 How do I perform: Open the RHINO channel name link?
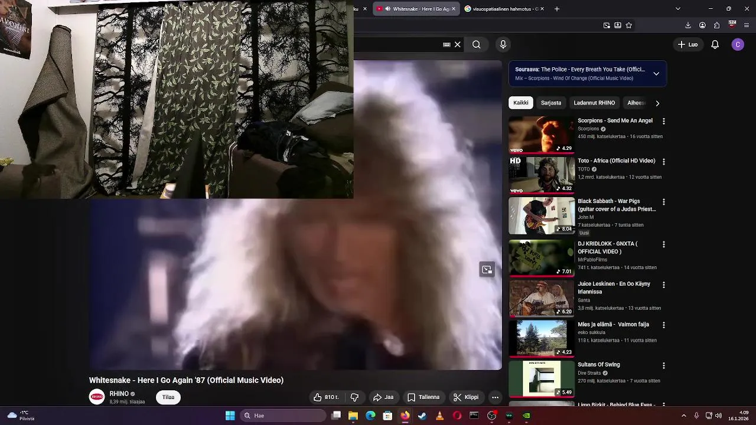pyautogui.click(x=119, y=394)
